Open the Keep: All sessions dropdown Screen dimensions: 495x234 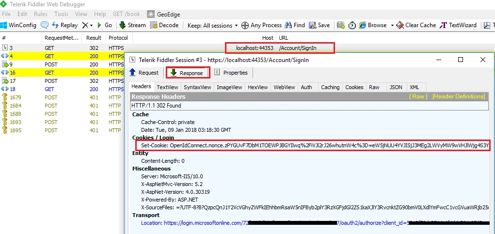(x=212, y=25)
